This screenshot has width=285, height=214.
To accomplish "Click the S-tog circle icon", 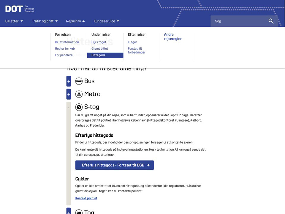I will pyautogui.click(x=79, y=107).
